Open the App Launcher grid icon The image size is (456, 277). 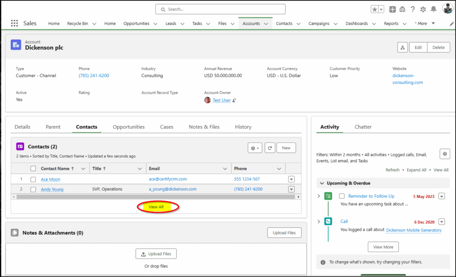pos(14,23)
